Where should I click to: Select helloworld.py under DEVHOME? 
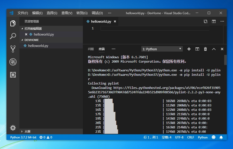point(51,46)
